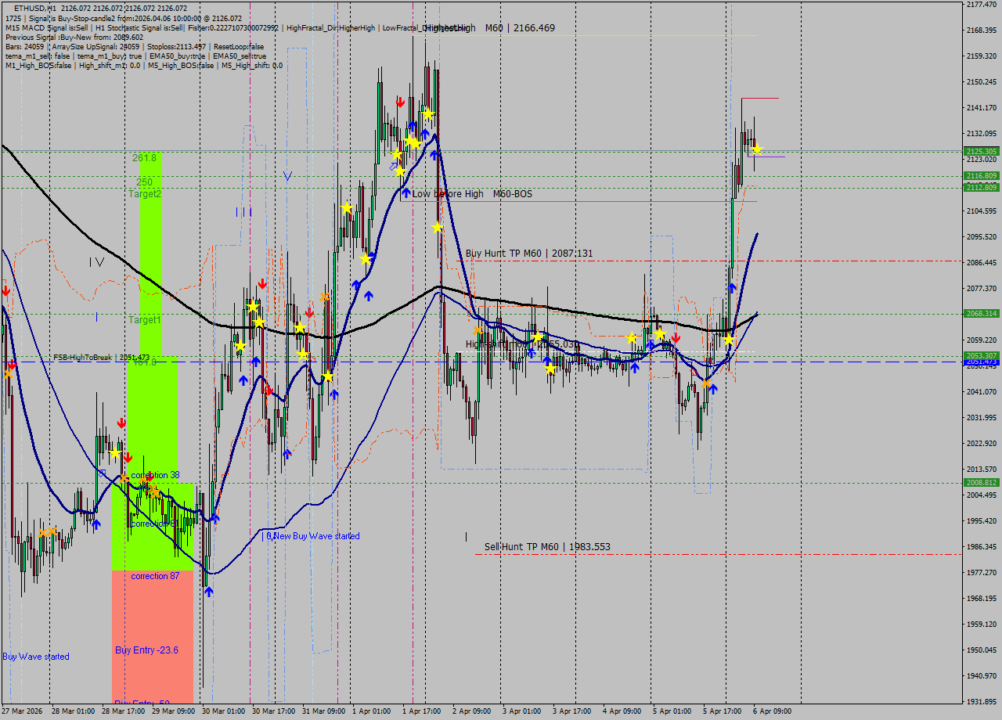The height and width of the screenshot is (720, 1002).
Task: Select the red sell arrow above the 1 Apr peak
Action: point(400,102)
